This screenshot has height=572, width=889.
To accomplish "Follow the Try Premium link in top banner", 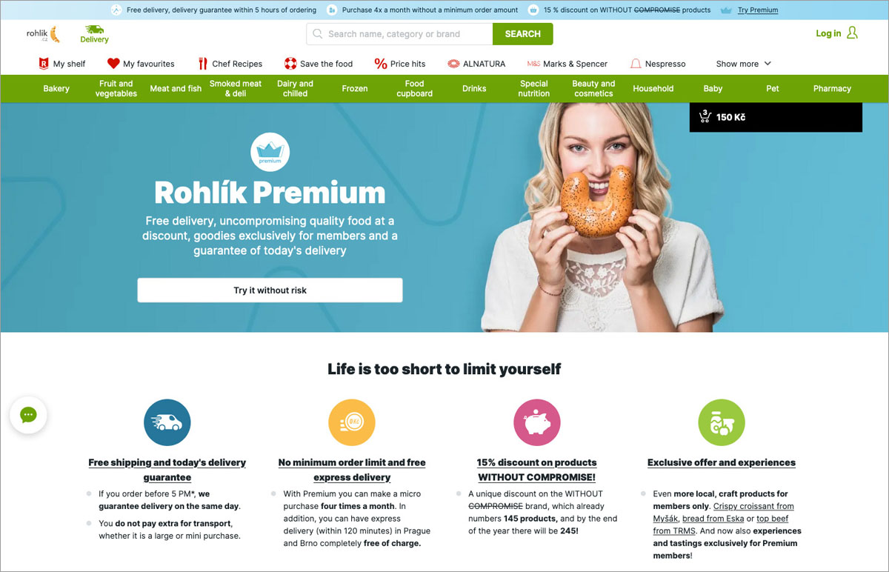I will pos(758,10).
